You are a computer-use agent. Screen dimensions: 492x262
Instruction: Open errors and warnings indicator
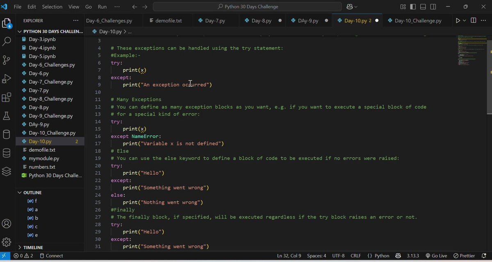(x=23, y=256)
